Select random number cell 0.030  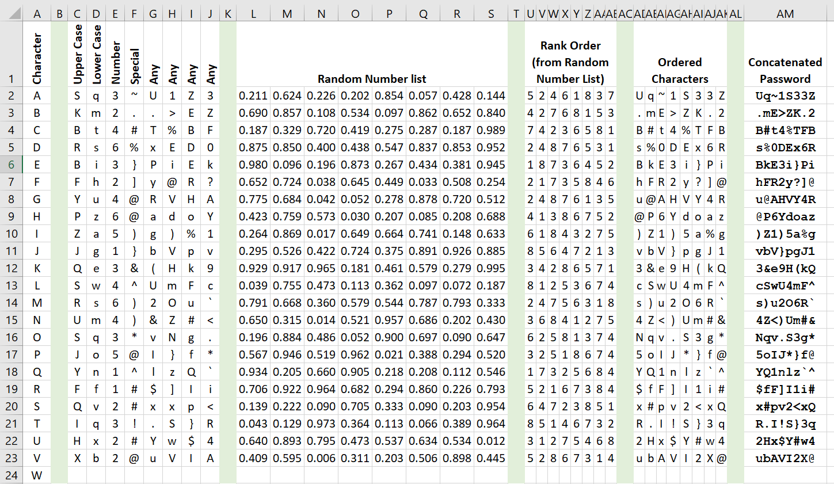pyautogui.click(x=355, y=216)
